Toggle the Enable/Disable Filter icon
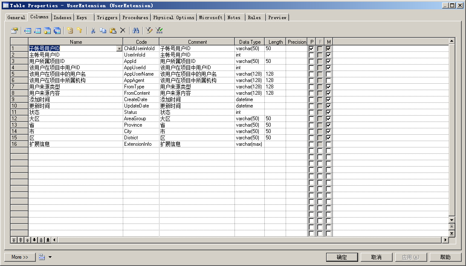 pyautogui.click(x=159, y=31)
